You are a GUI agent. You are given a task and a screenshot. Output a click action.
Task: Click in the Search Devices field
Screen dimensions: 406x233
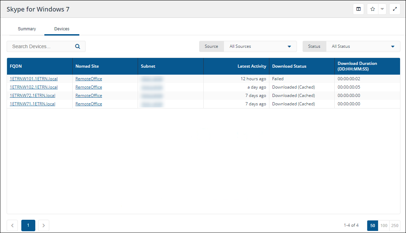click(42, 46)
